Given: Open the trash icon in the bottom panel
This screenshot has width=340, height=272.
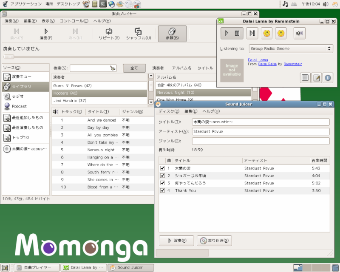Looking at the screenshot, I should (x=335, y=268).
